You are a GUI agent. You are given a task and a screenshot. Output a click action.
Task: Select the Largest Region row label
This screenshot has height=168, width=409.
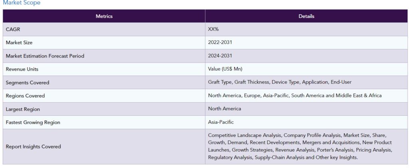(x=23, y=109)
